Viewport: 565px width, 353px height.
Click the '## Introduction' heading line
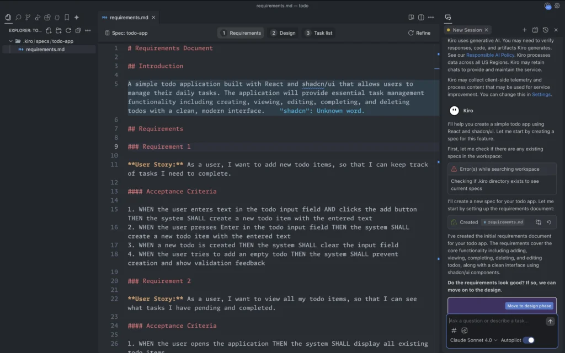tap(155, 66)
